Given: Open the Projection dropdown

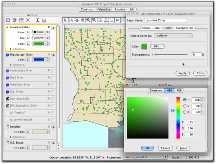Looking at the screenshot, I should [x=145, y=157].
